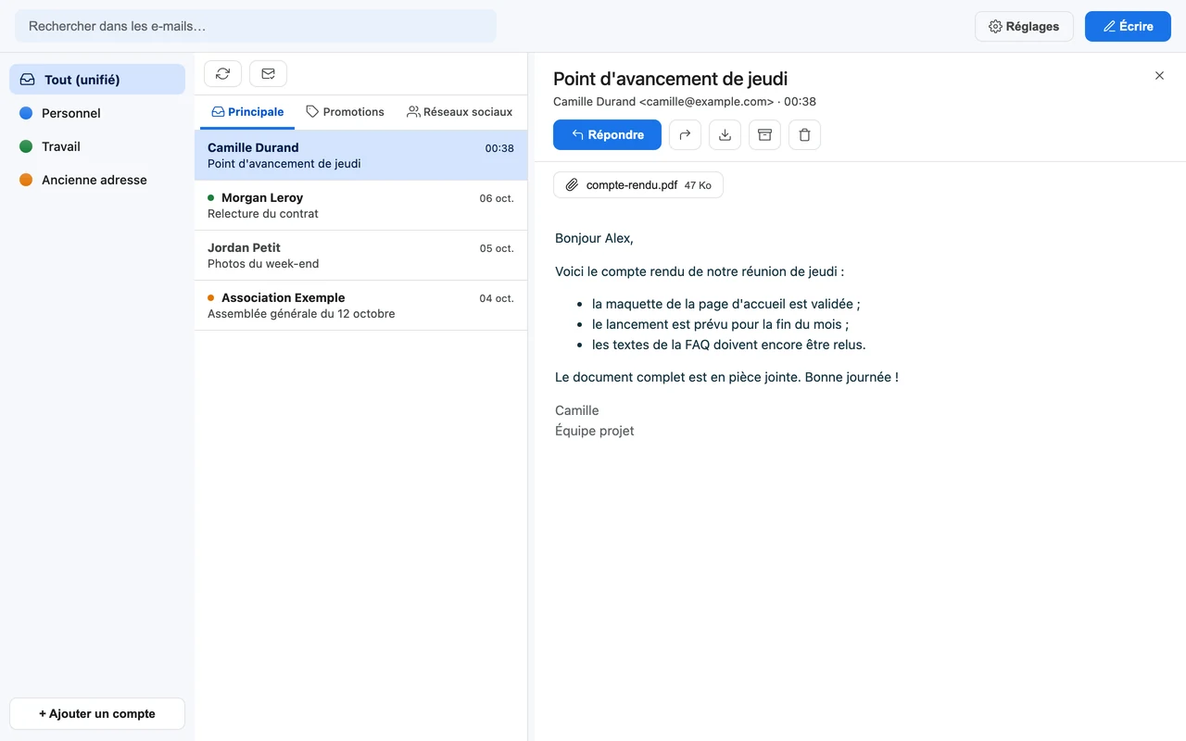Switch to the Réseaux sociaux tab
Screen dimensions: 1186x741
pos(460,112)
